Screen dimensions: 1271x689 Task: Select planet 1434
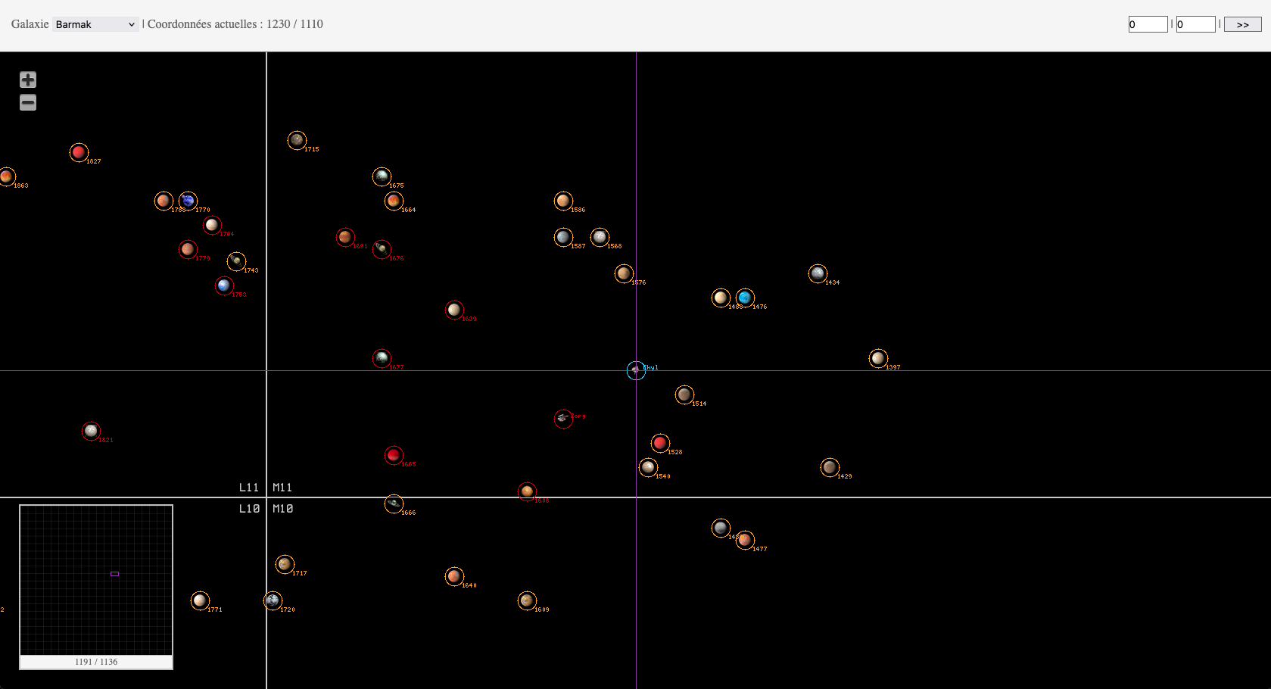click(818, 273)
